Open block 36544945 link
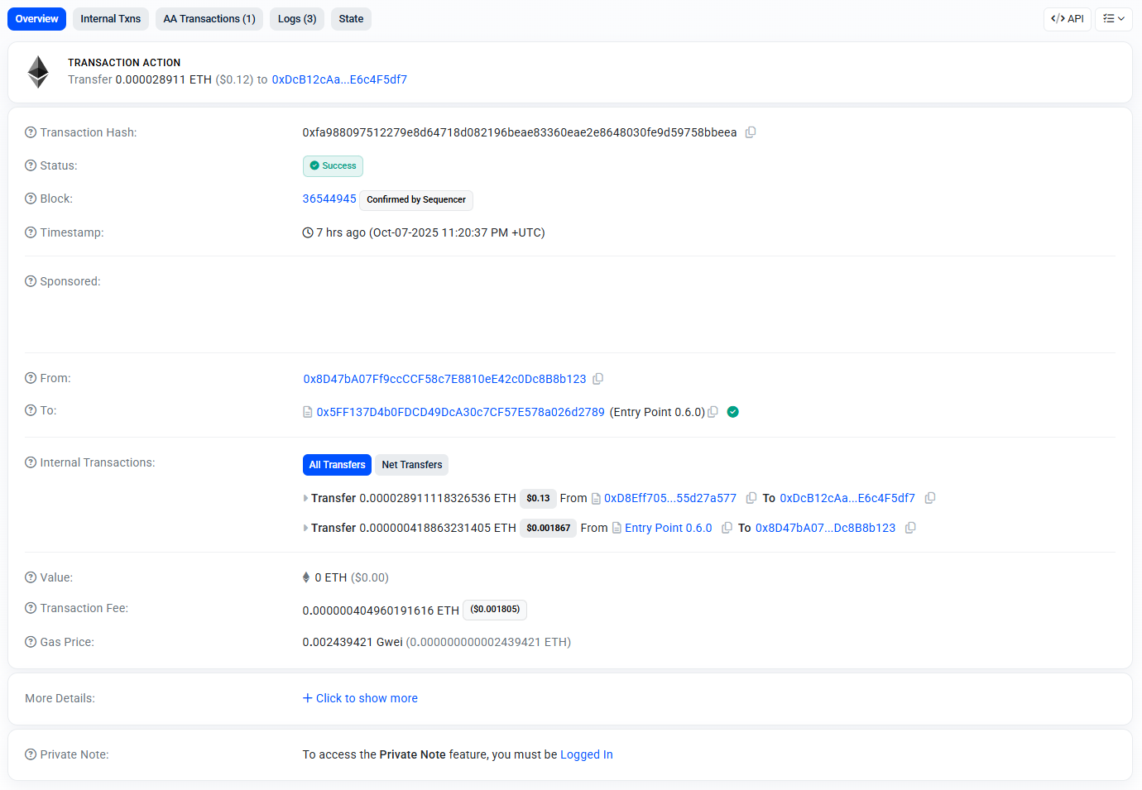This screenshot has width=1142, height=790. click(x=329, y=199)
